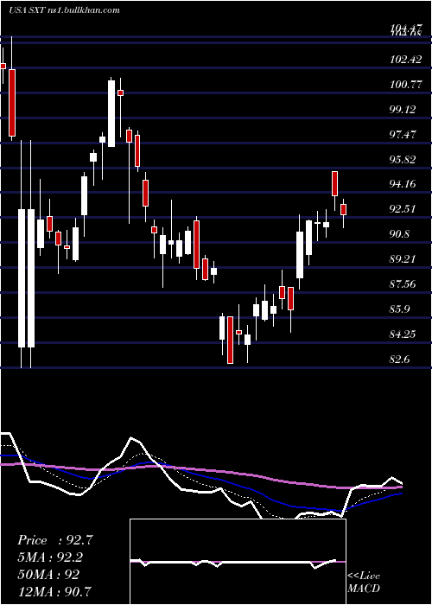Select the 90.8 price axis label
Screen dimensions: 432x605
tap(399, 234)
